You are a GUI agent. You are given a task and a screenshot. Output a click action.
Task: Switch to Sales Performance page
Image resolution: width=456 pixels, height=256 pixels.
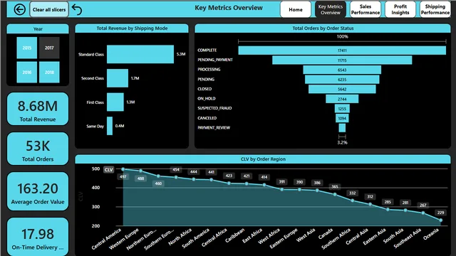pos(366,9)
